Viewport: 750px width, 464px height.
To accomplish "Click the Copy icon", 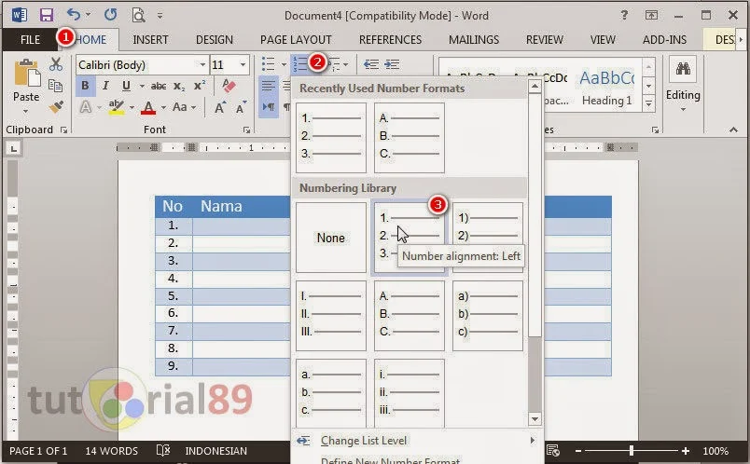I will pos(55,86).
